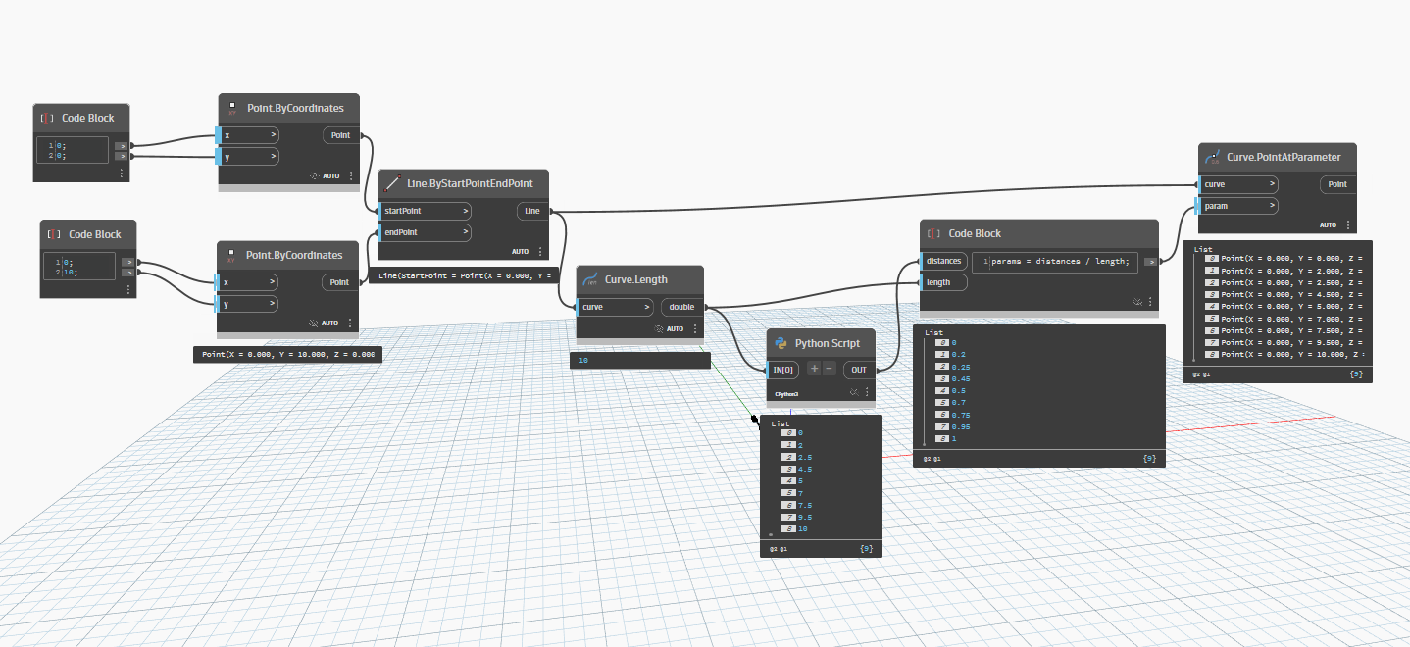Image resolution: width=1410 pixels, height=647 pixels.
Task: Expand x port chevron on endPoint-wired Point.ByCoordinates
Action: [x=273, y=282]
